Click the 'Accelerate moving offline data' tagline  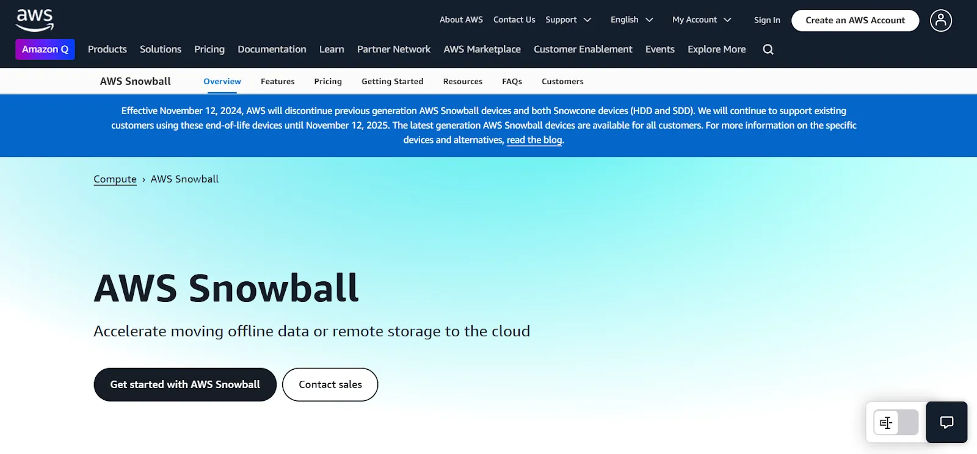[312, 331]
